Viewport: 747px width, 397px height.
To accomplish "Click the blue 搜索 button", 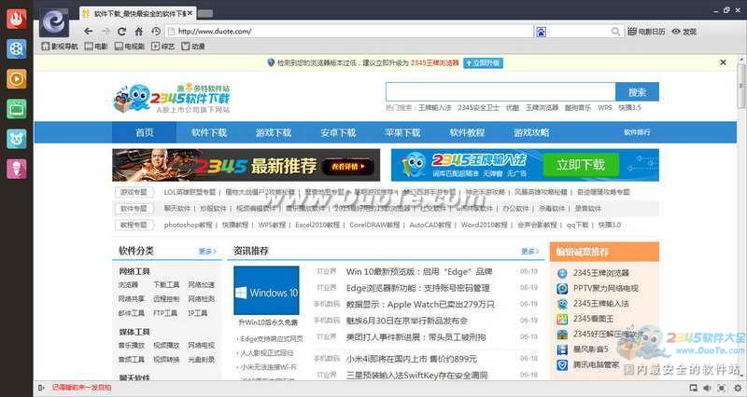I will pyautogui.click(x=637, y=91).
